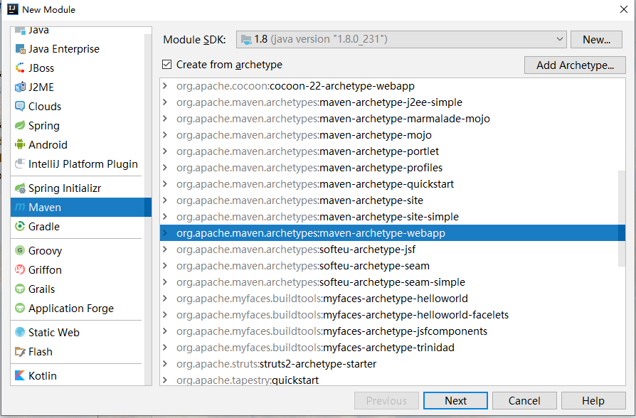Expand maven-archetype-quickstart node
The width and height of the screenshot is (636, 418).
click(164, 184)
